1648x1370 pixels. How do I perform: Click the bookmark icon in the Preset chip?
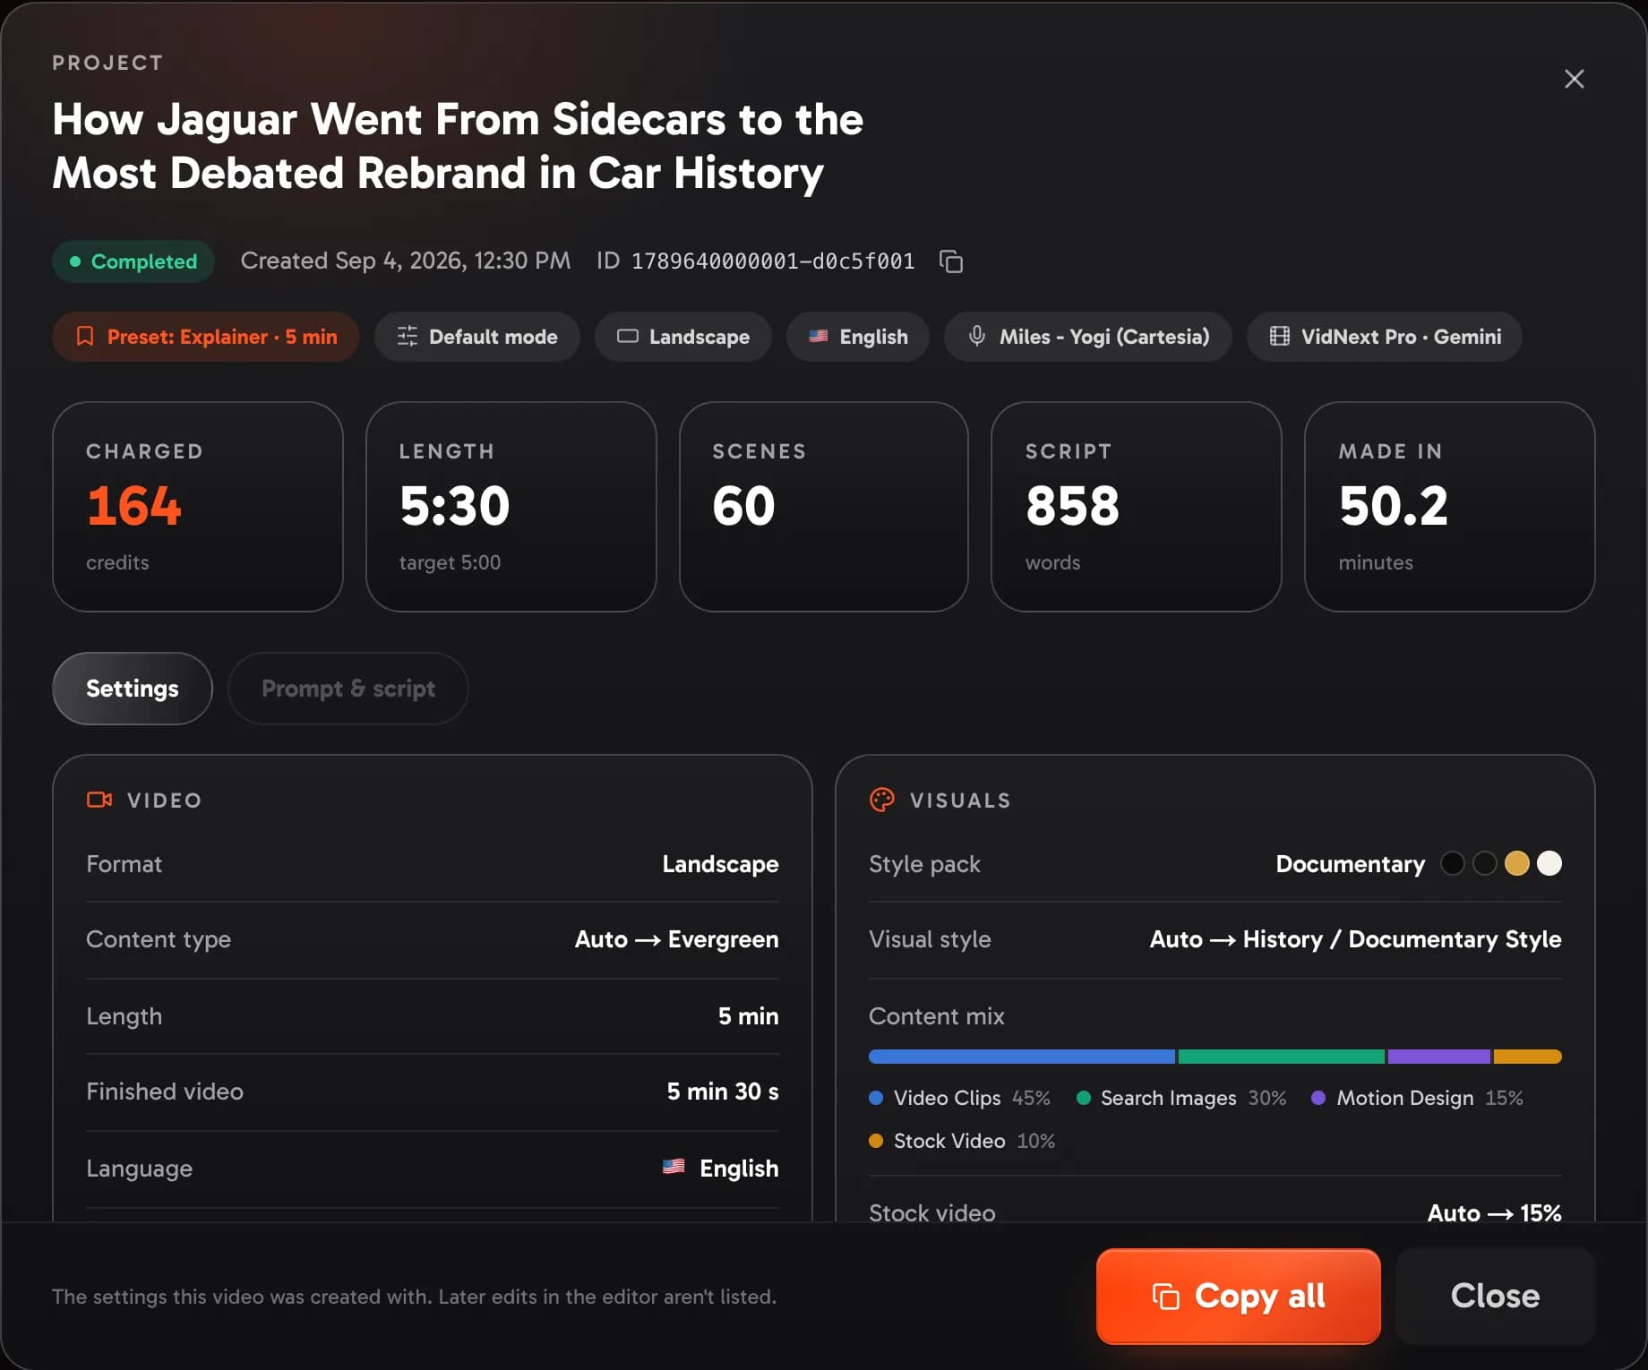[85, 337]
